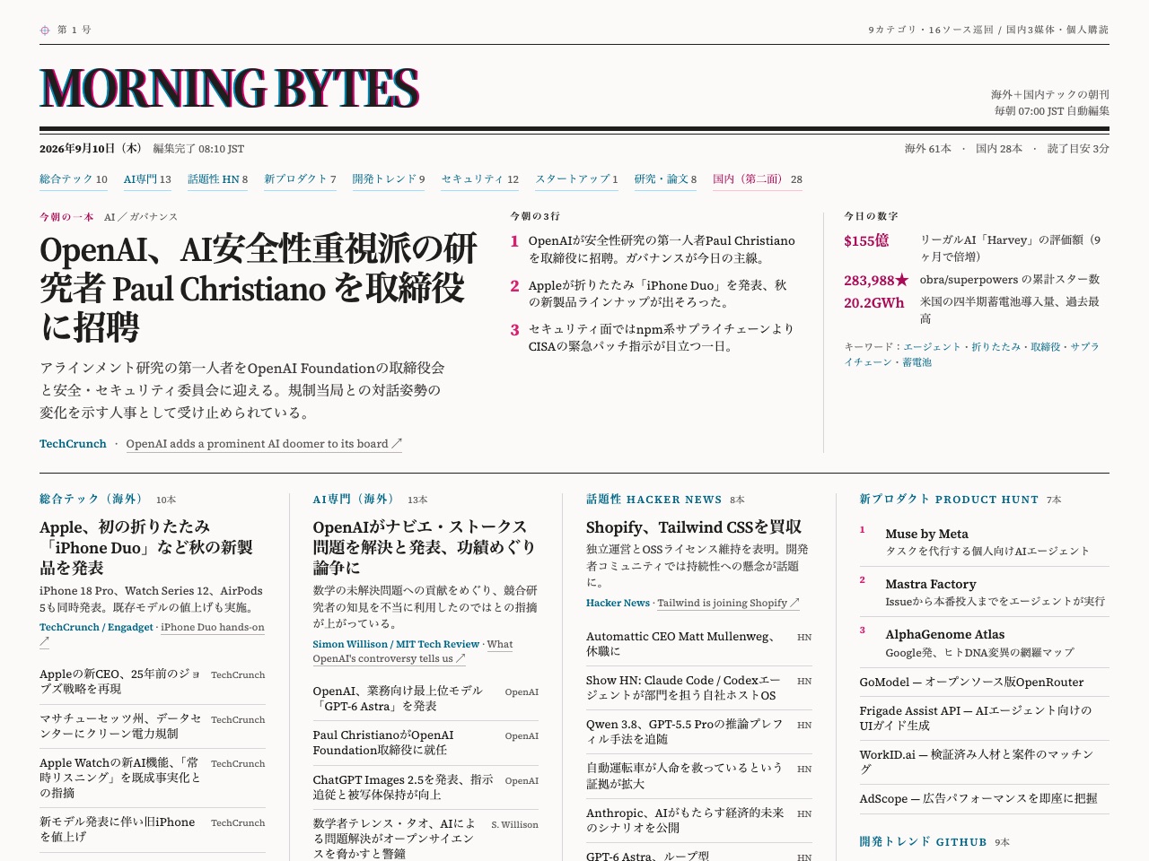1149x861 pixels.
Task: Click the 取締役 keyword link
Action: click(1045, 346)
